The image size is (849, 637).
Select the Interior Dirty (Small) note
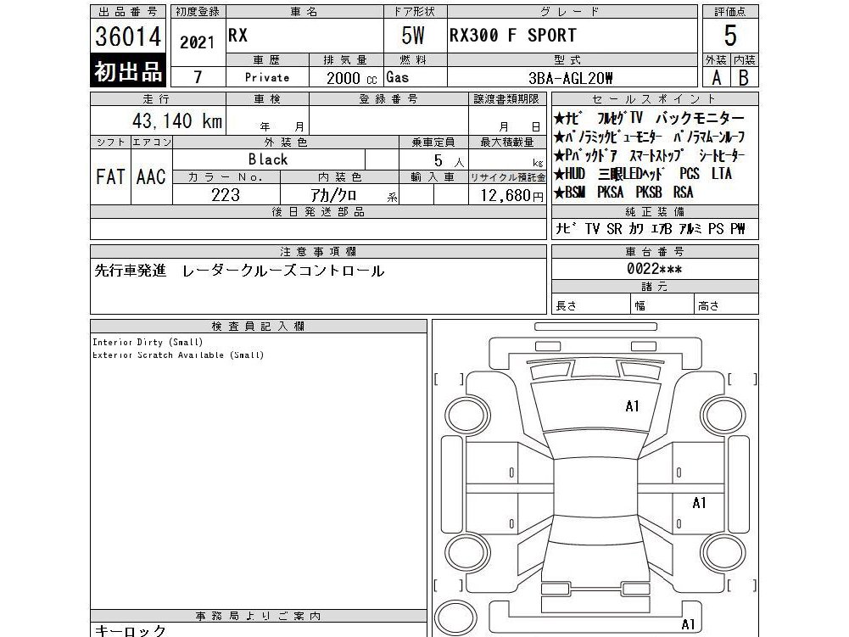[x=148, y=342]
